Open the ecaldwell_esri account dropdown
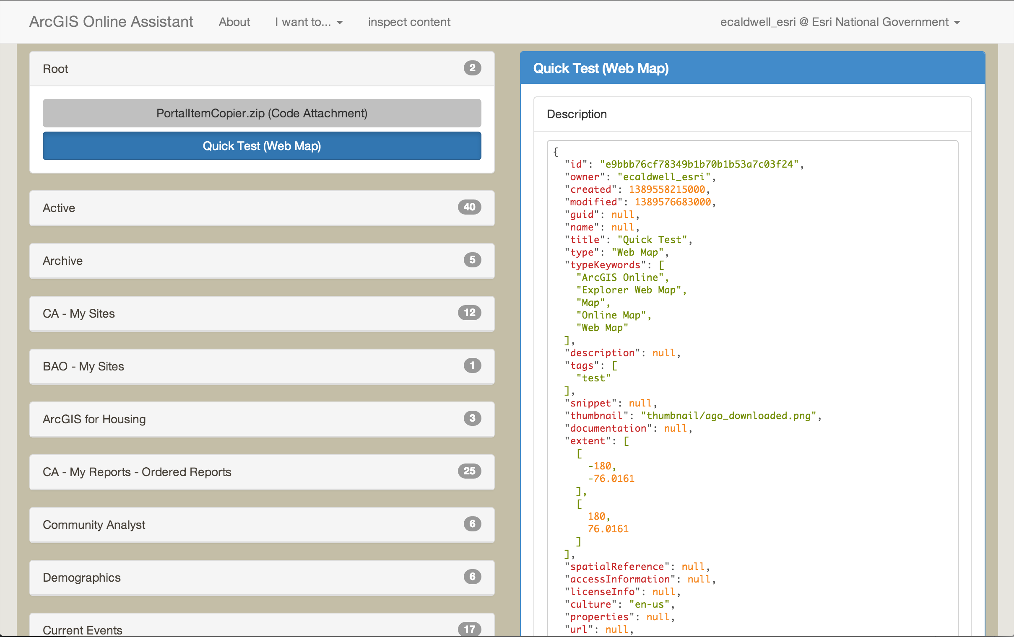 (x=839, y=22)
